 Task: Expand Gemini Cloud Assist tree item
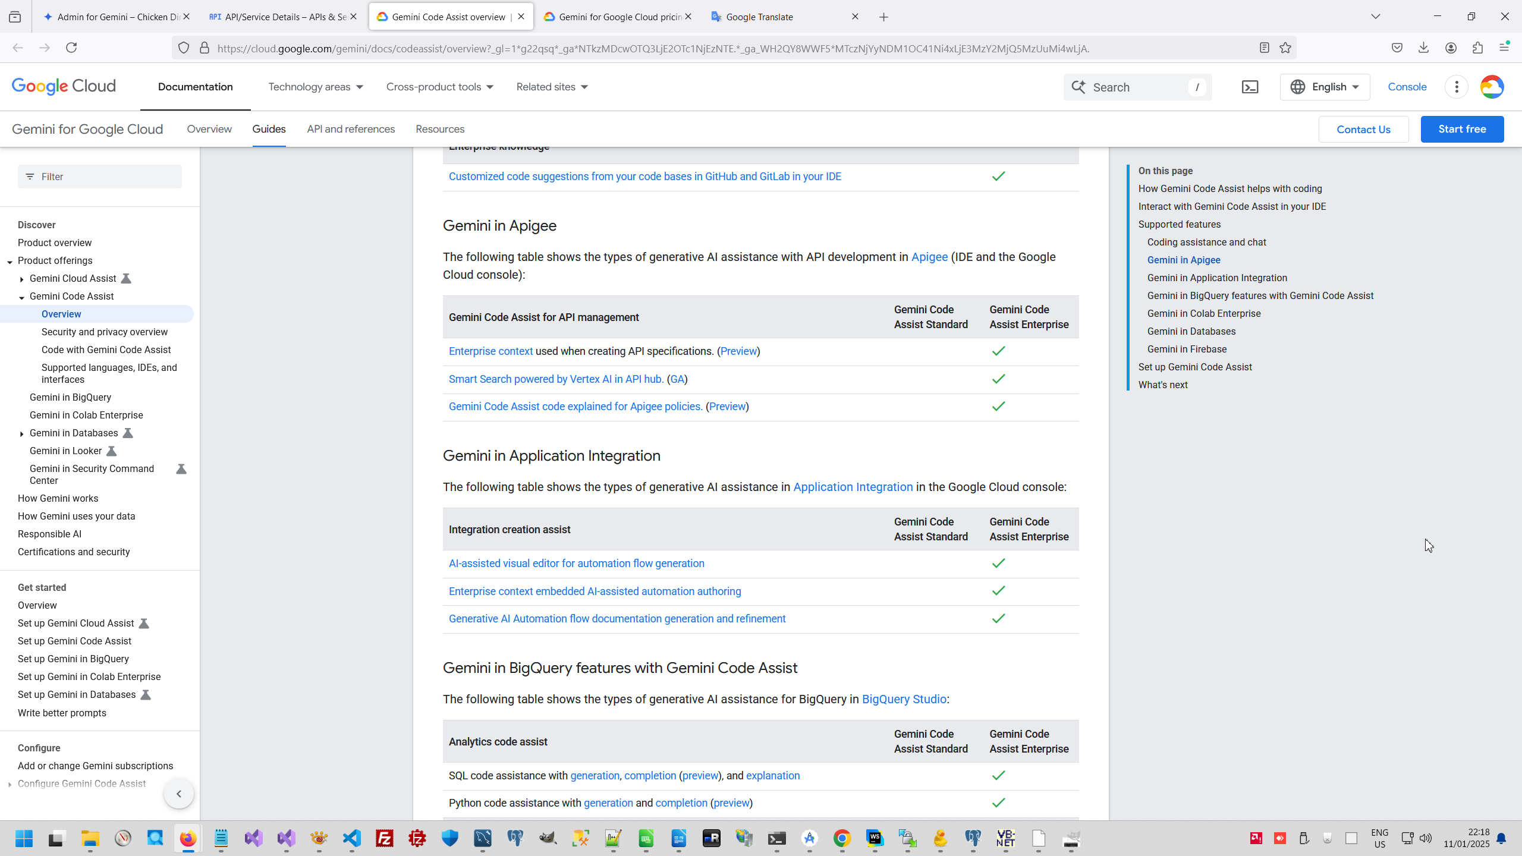pyautogui.click(x=22, y=279)
